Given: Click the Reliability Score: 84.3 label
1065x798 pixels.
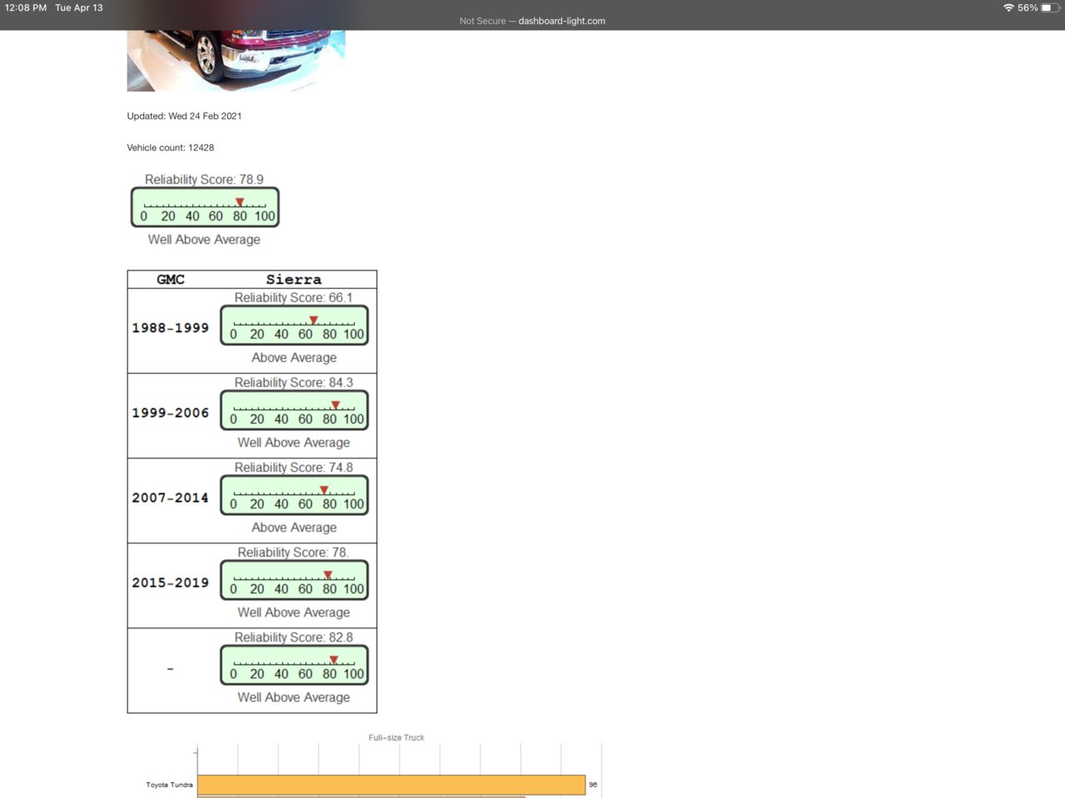Looking at the screenshot, I should pos(293,382).
